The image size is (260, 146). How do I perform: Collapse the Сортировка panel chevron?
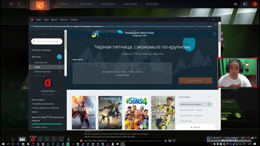(210, 97)
